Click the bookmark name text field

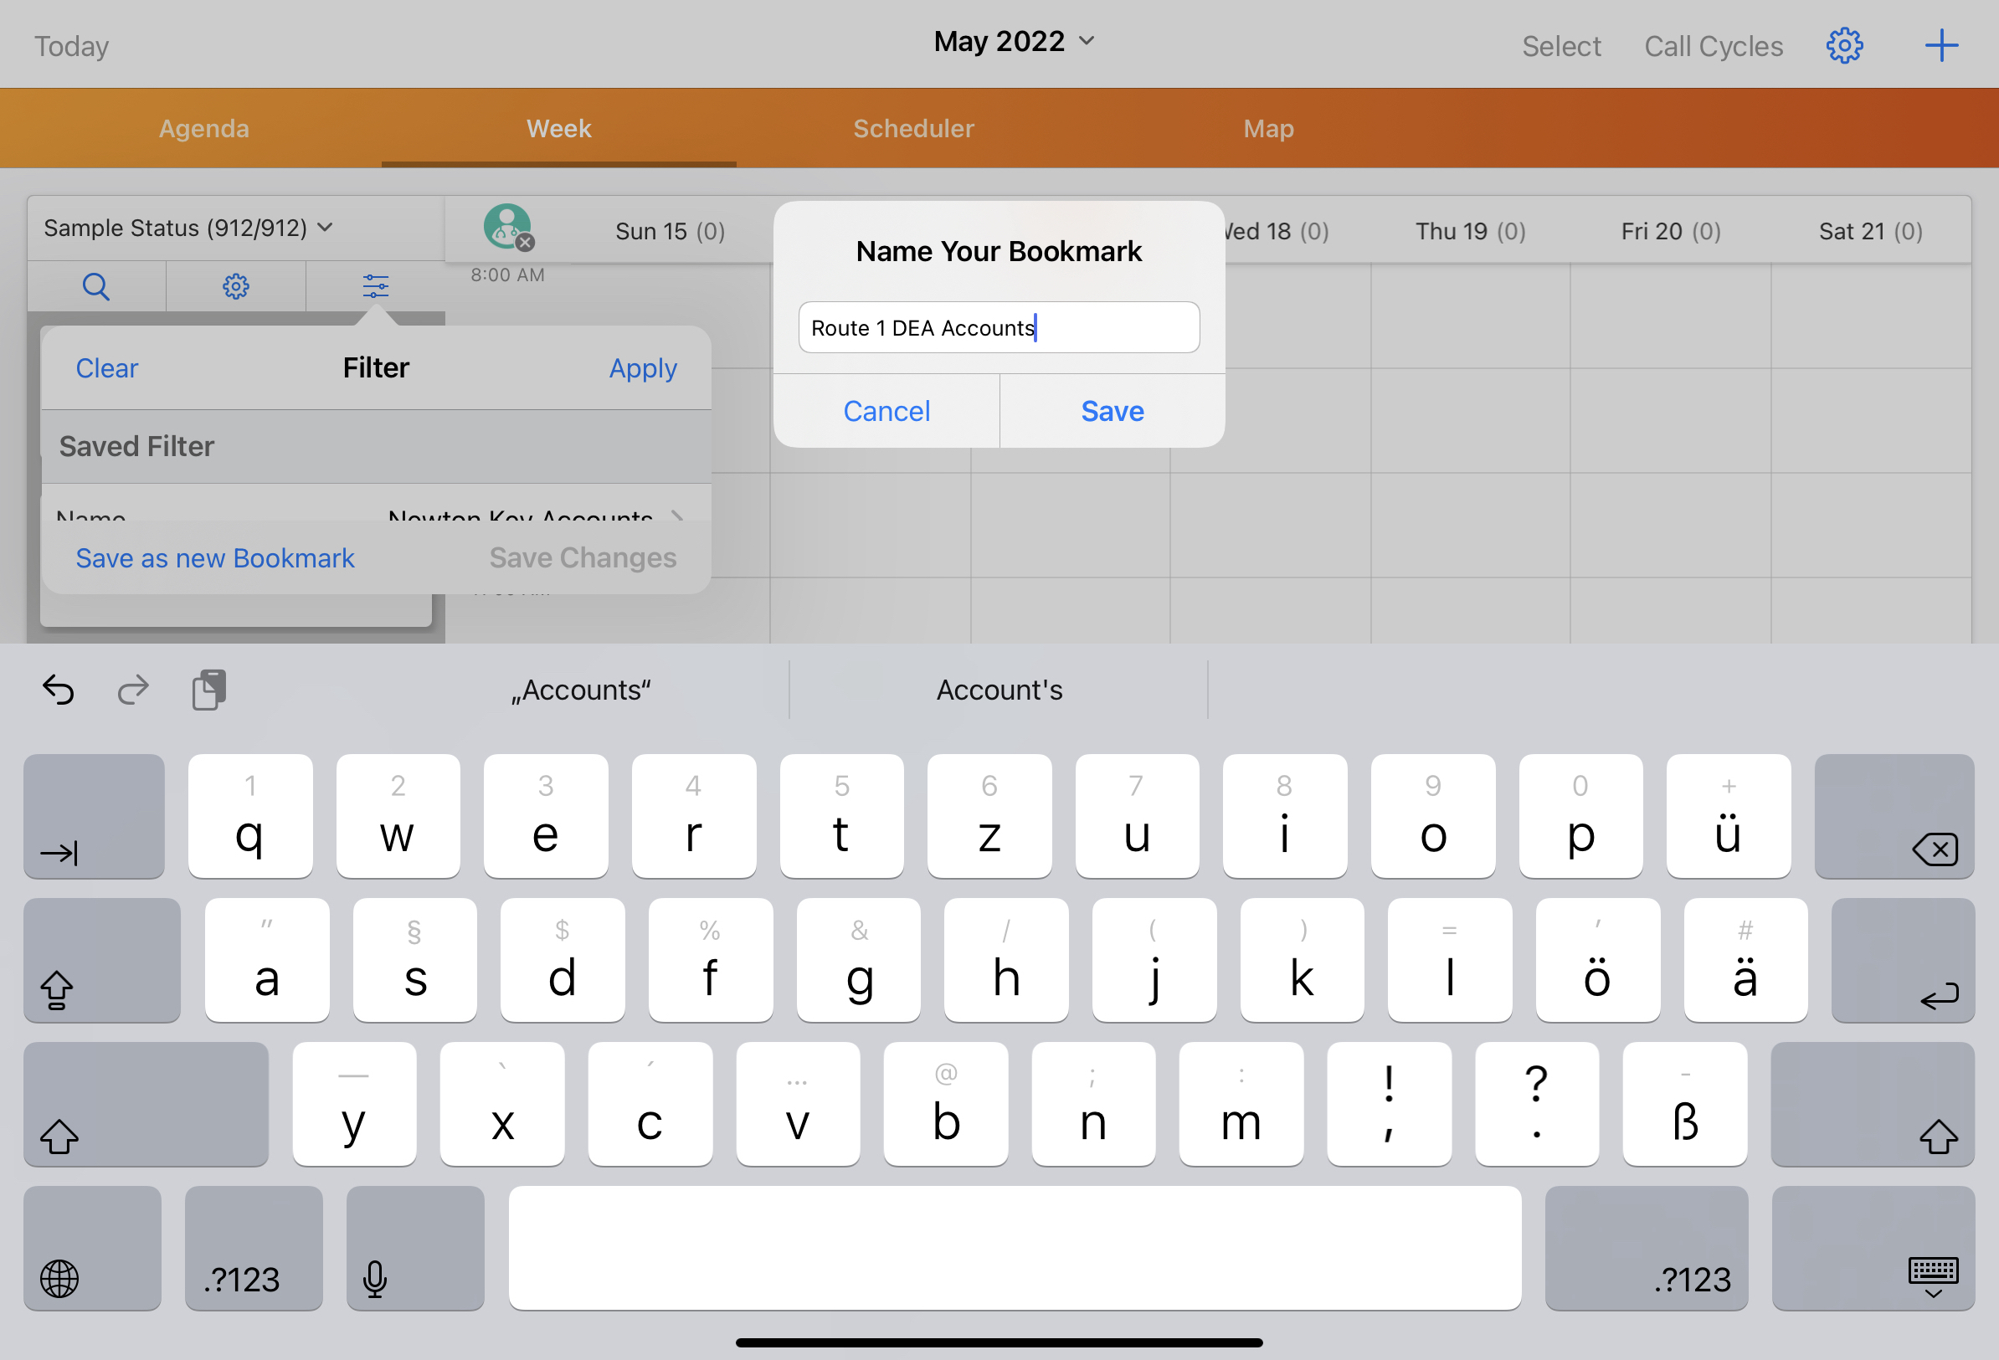click(998, 328)
